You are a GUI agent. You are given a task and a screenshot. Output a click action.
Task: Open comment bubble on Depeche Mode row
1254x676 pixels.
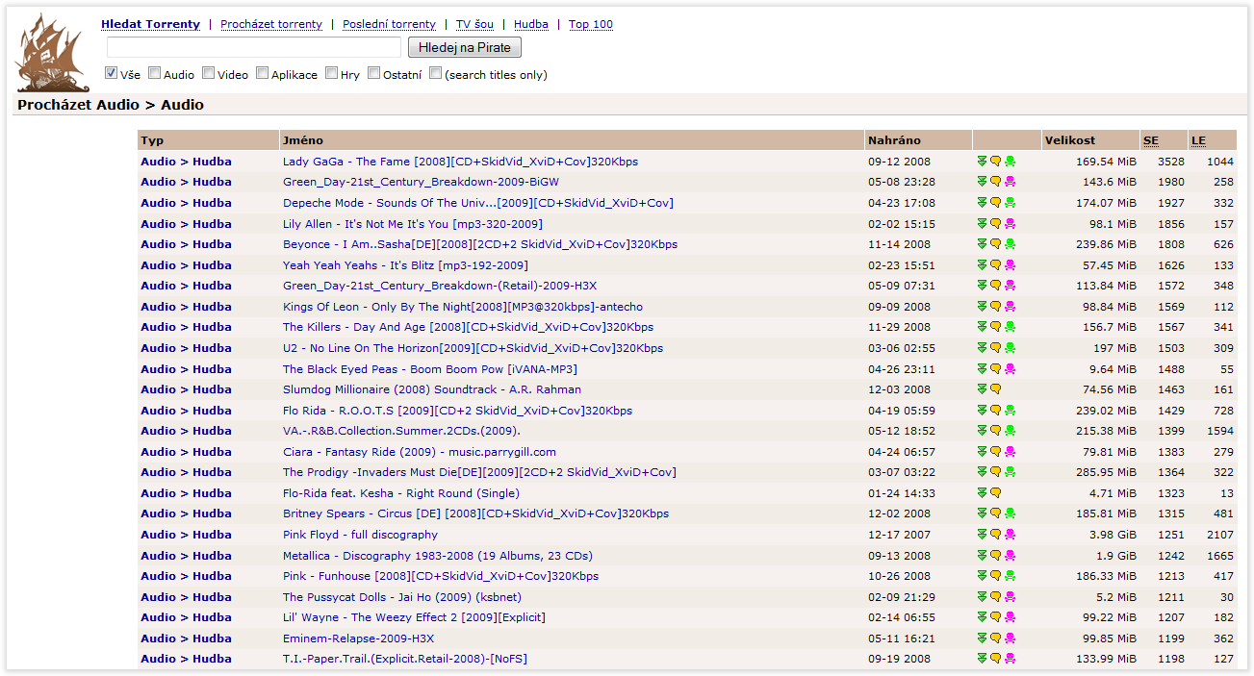996,203
